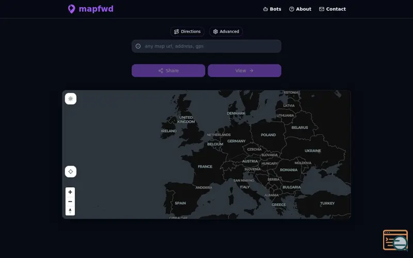Viewport: 413px width, 258px height.
Task: Toggle map light/dark theme sun icon
Action: pos(71,99)
